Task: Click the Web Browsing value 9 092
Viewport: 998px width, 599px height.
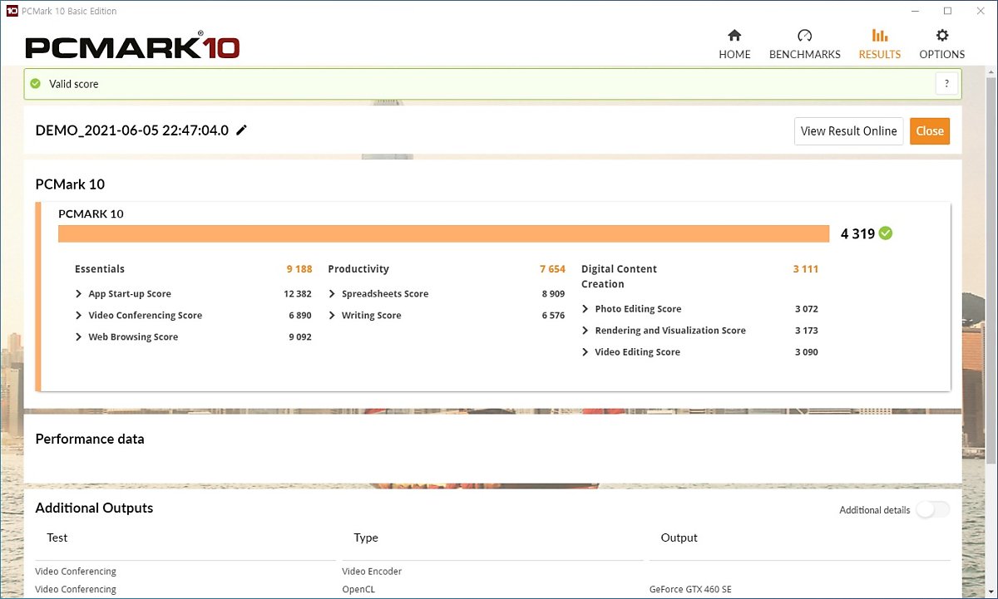Action: click(x=300, y=337)
